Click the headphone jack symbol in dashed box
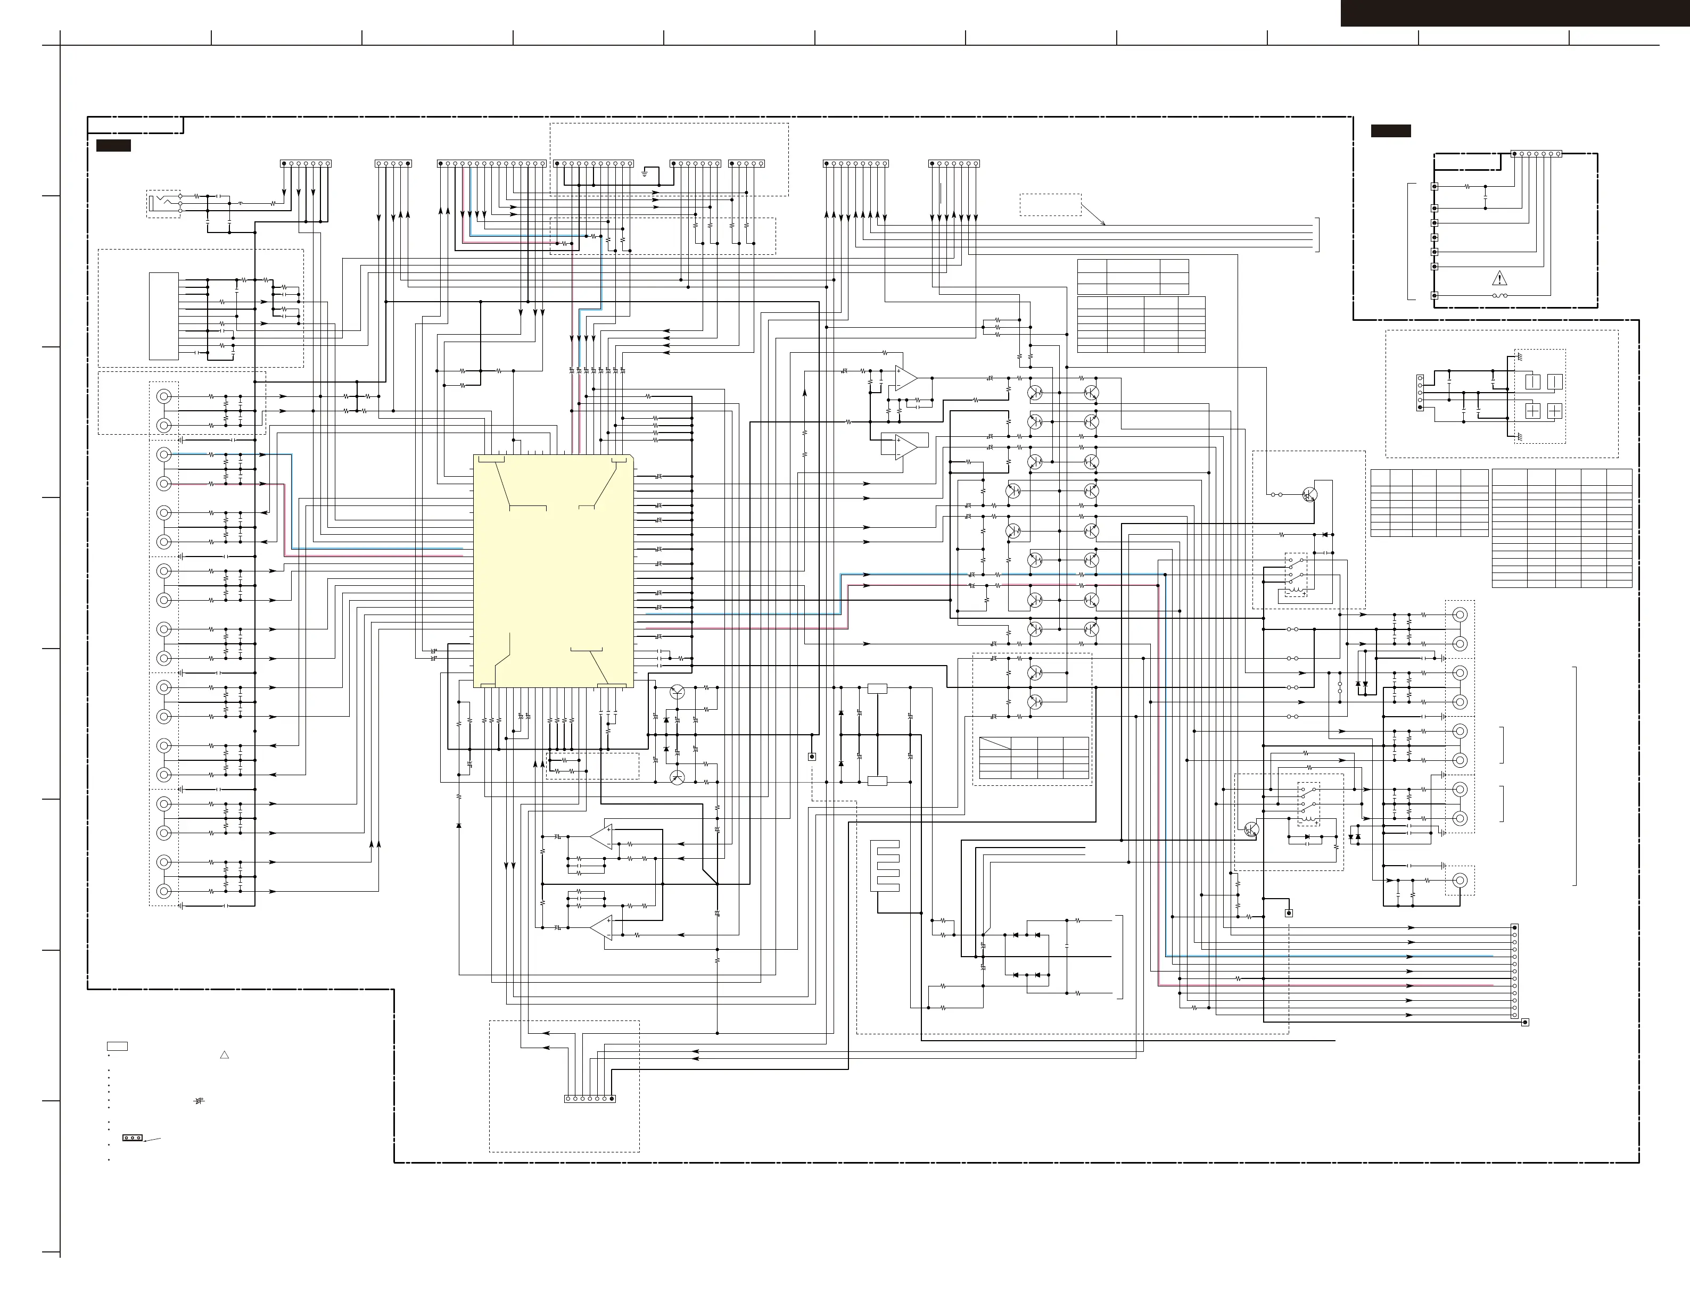 pos(164,203)
